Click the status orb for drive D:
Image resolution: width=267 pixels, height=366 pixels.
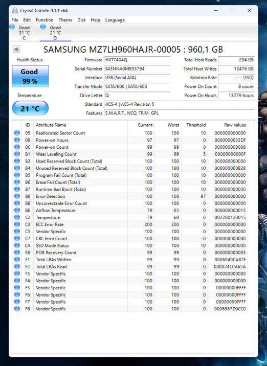coord(43,27)
